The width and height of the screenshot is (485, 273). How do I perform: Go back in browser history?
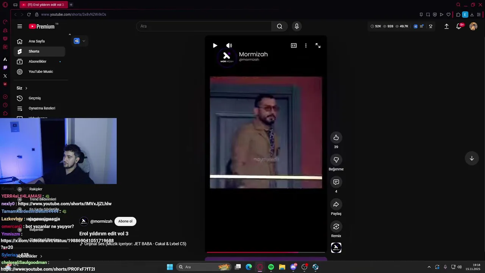15,14
